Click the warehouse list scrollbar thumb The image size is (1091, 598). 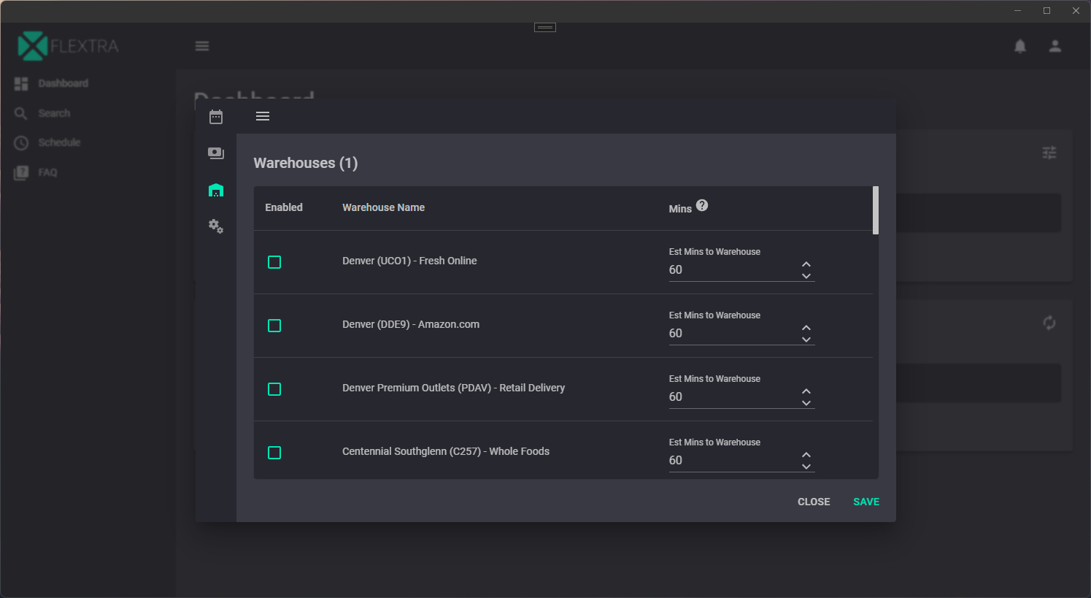(x=876, y=210)
